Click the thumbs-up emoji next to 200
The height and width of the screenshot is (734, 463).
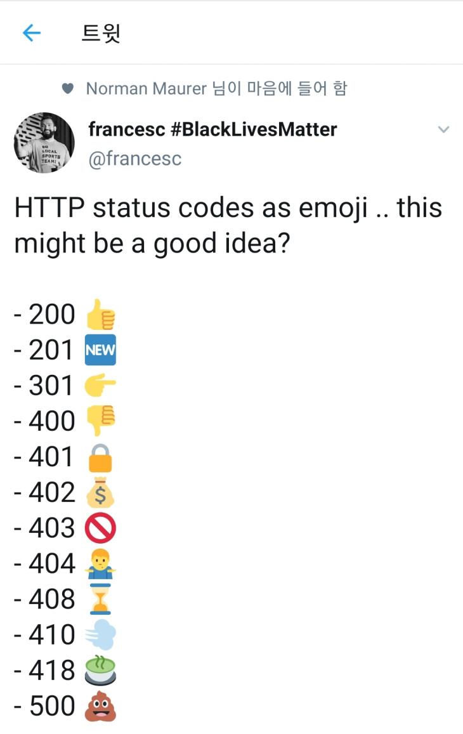(x=100, y=314)
